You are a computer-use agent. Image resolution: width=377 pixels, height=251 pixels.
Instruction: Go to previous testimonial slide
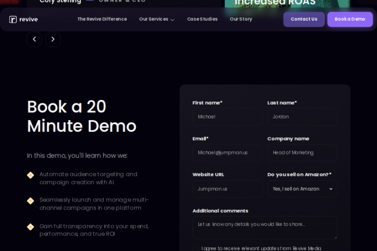34,39
